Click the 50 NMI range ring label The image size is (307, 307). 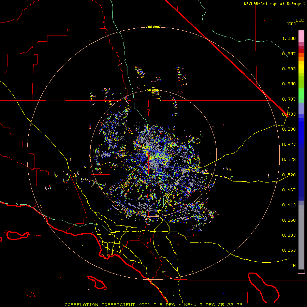pyautogui.click(x=153, y=90)
